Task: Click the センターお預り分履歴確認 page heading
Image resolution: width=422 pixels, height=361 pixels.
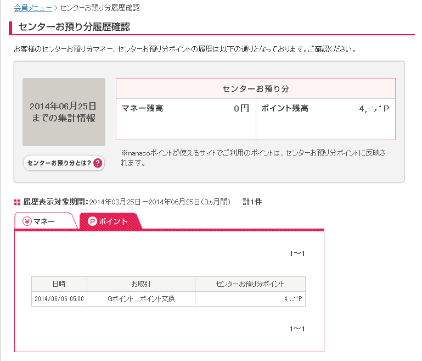Action: click(74, 27)
